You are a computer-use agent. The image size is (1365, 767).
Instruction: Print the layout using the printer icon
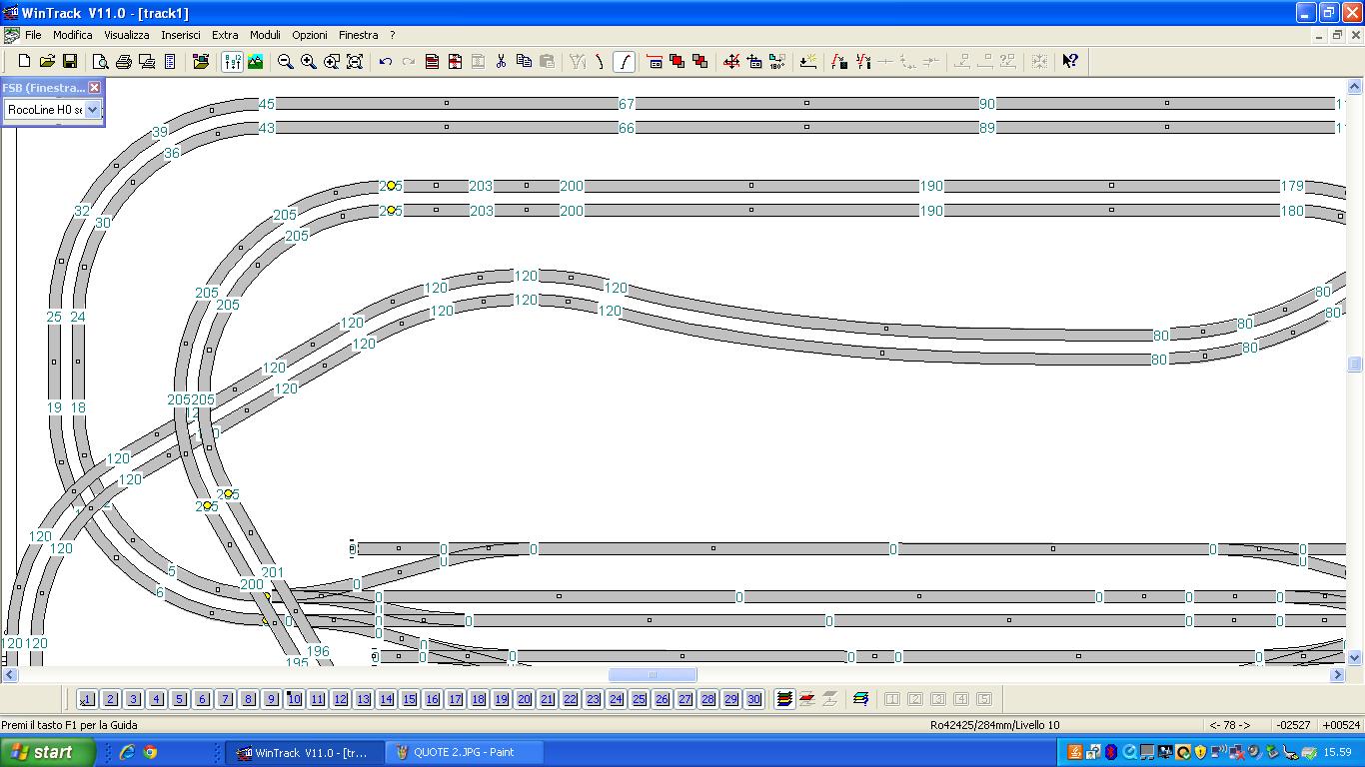click(x=124, y=62)
